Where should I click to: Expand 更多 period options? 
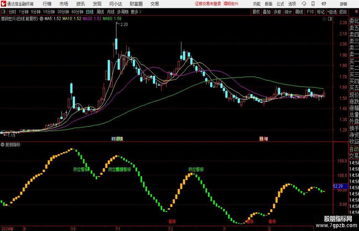click(136, 12)
